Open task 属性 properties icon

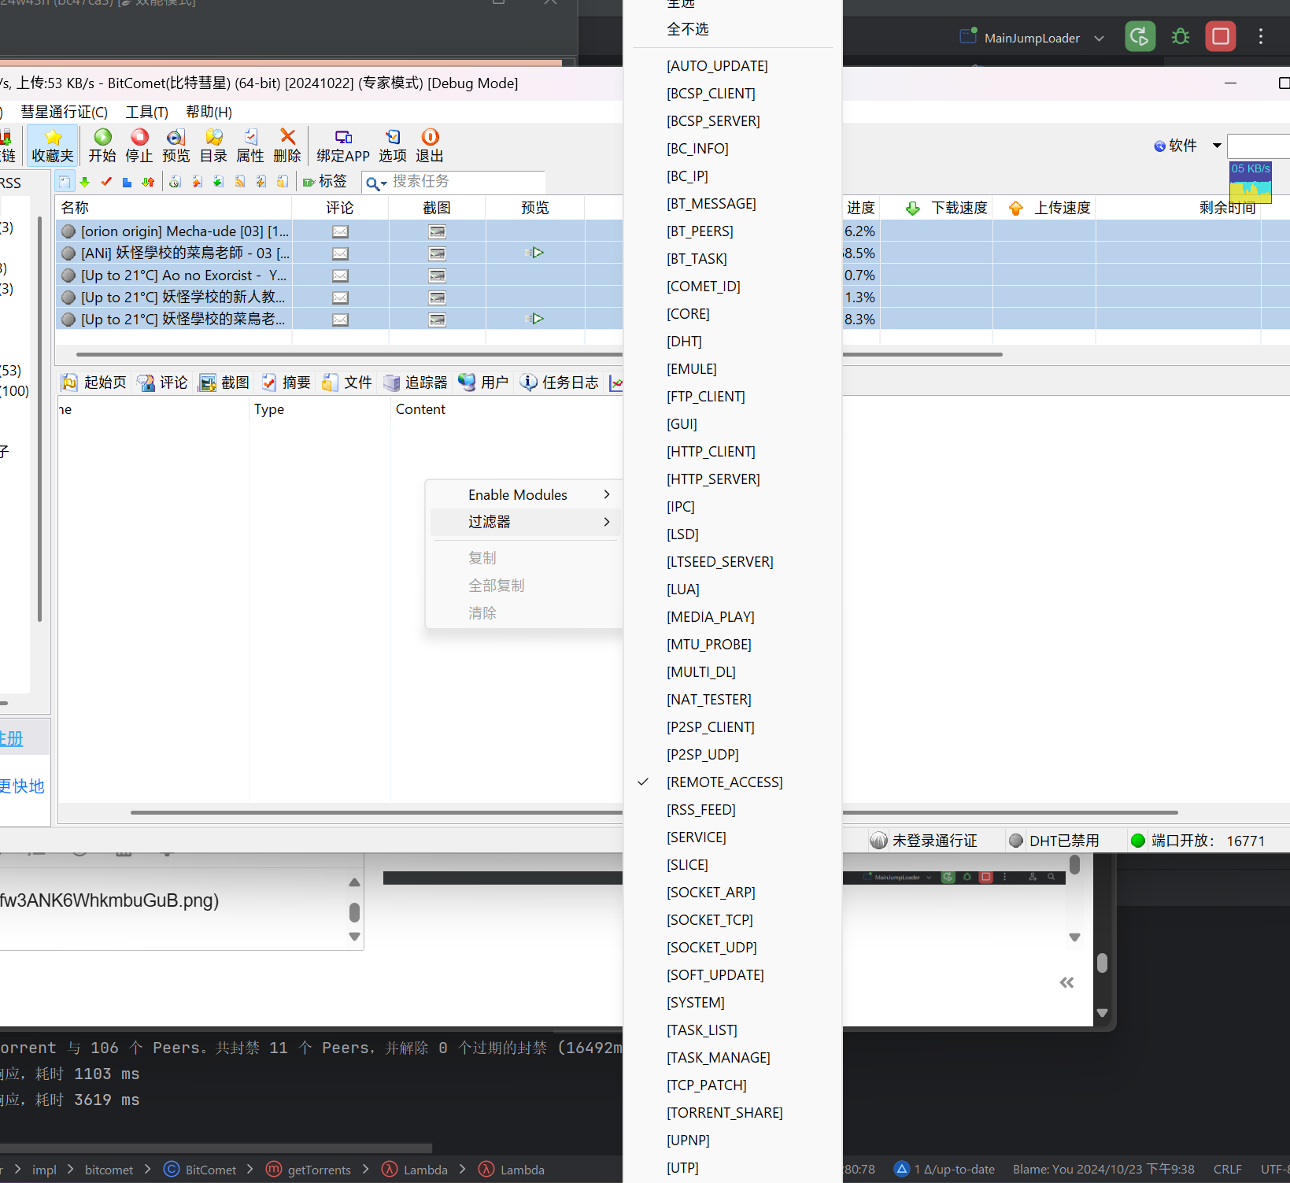tap(250, 137)
